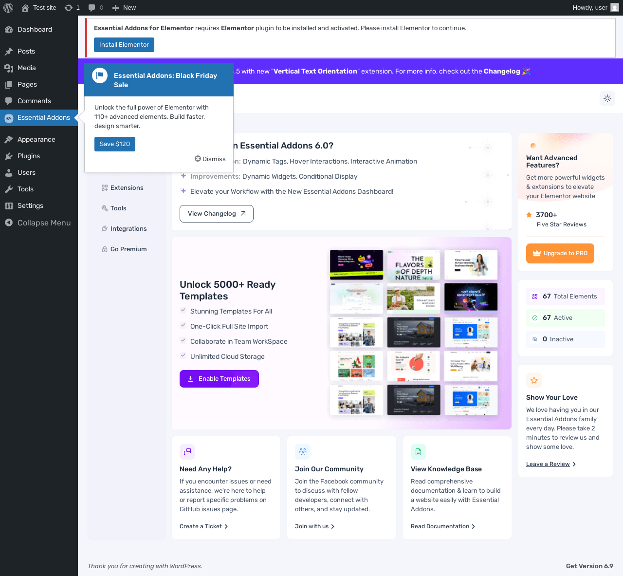Click the user avatar icon

pos(615,8)
